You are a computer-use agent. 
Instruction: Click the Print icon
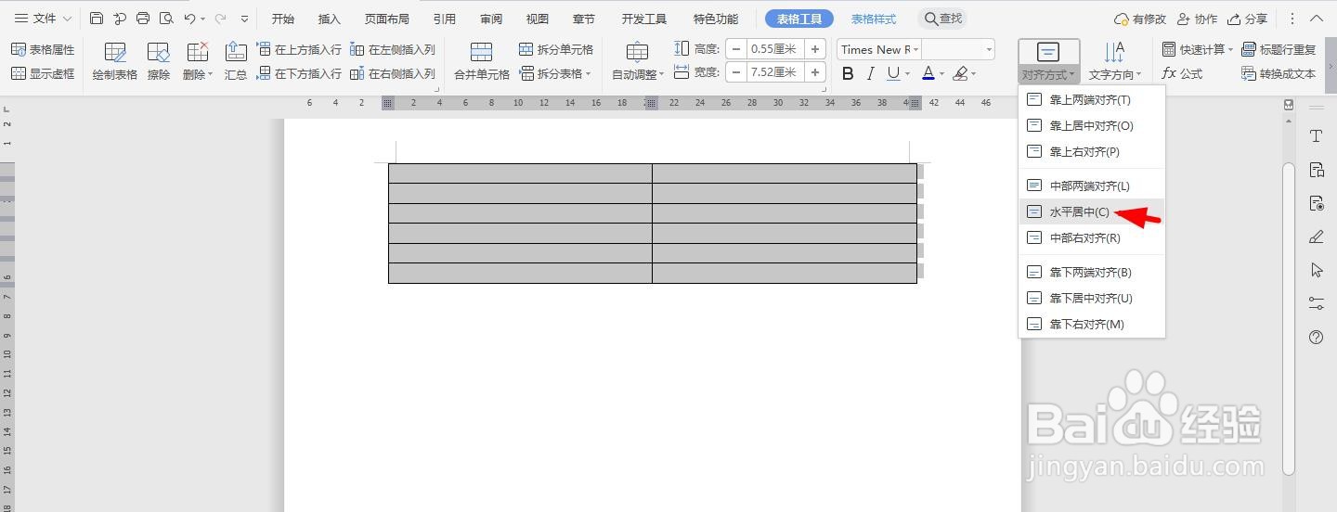point(143,19)
